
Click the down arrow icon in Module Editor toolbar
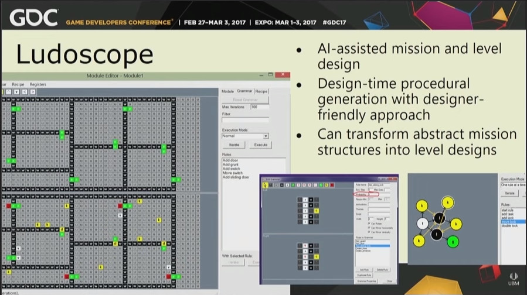click(x=16, y=92)
